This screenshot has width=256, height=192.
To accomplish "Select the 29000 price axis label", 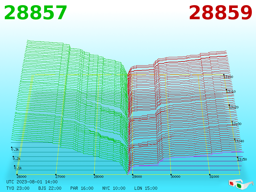I will [x=137, y=177].
